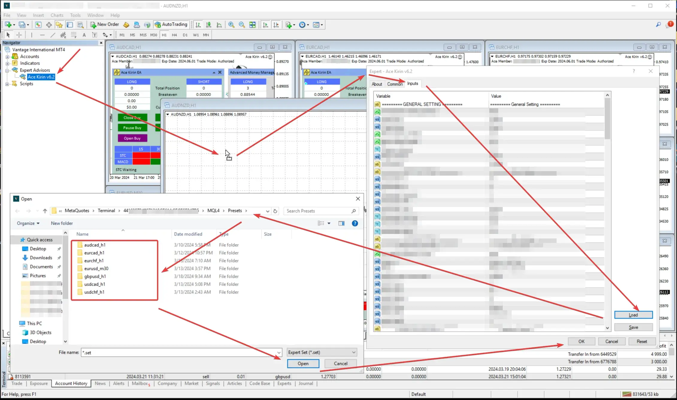The image size is (677, 400).
Task: Toggle the Terminal panel icon
Action: (69, 25)
